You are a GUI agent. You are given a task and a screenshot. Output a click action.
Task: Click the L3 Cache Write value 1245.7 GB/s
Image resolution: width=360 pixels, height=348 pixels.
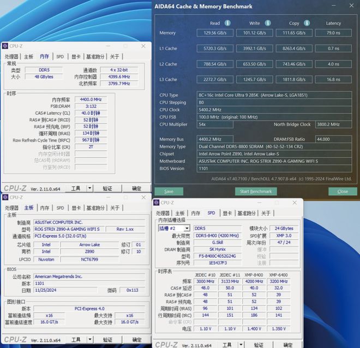(254, 79)
